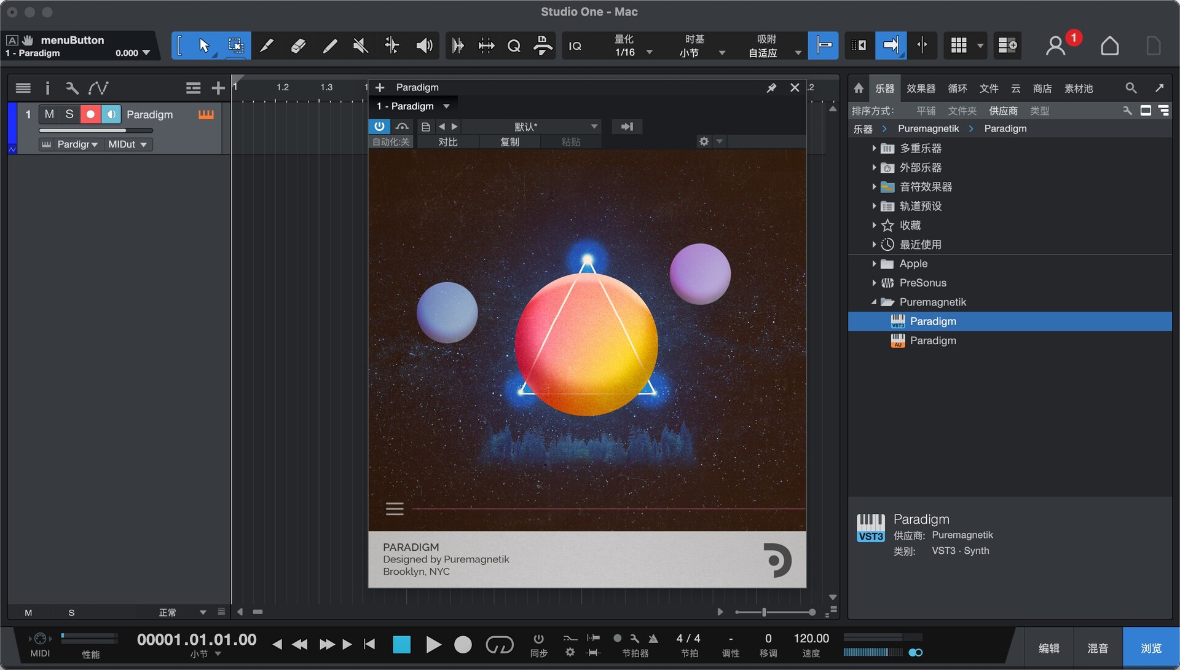The image size is (1180, 670).
Task: Open the 编辑 view tab
Action: (x=1048, y=648)
